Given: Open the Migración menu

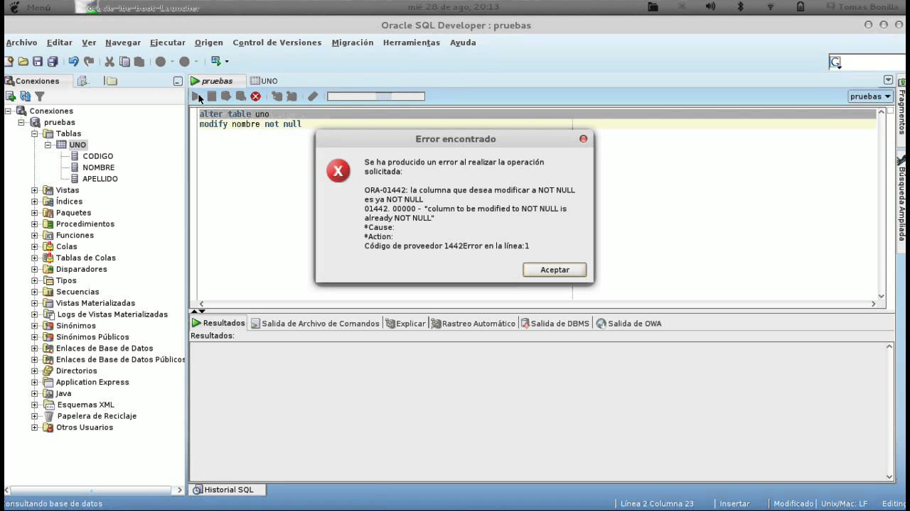Looking at the screenshot, I should (x=353, y=43).
